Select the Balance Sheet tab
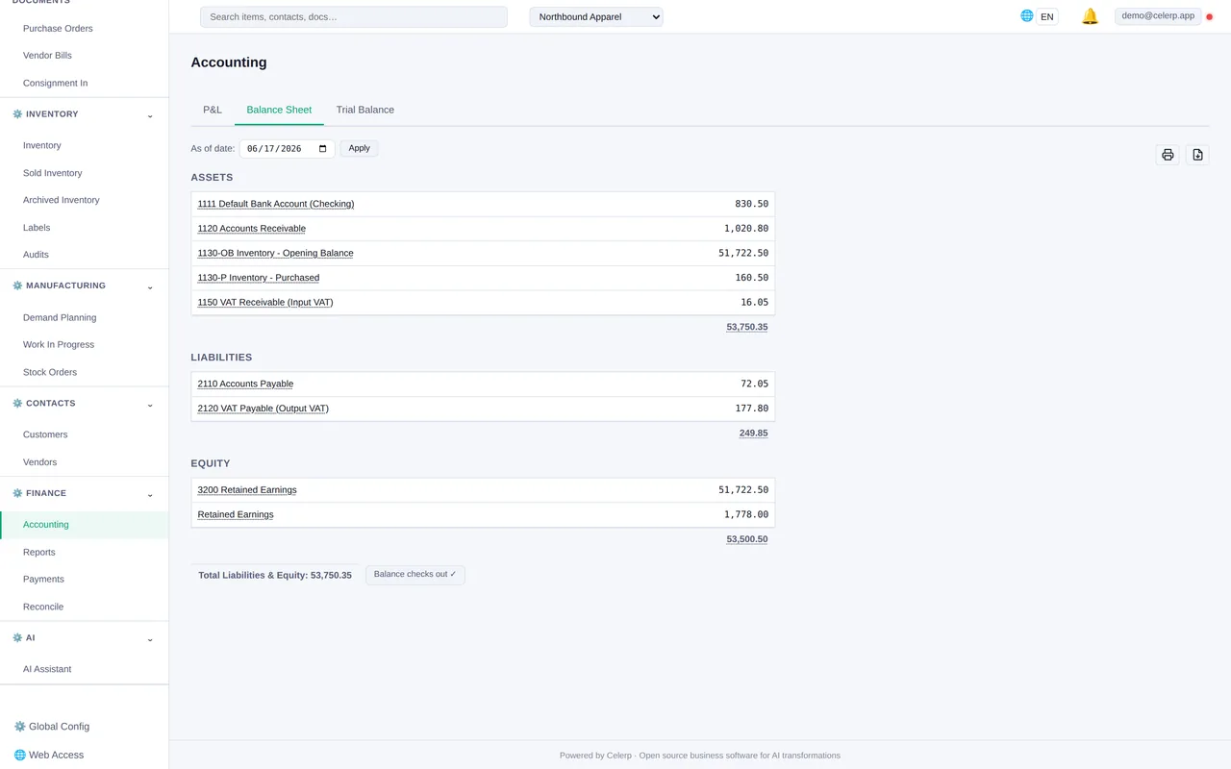1231x769 pixels. (279, 110)
